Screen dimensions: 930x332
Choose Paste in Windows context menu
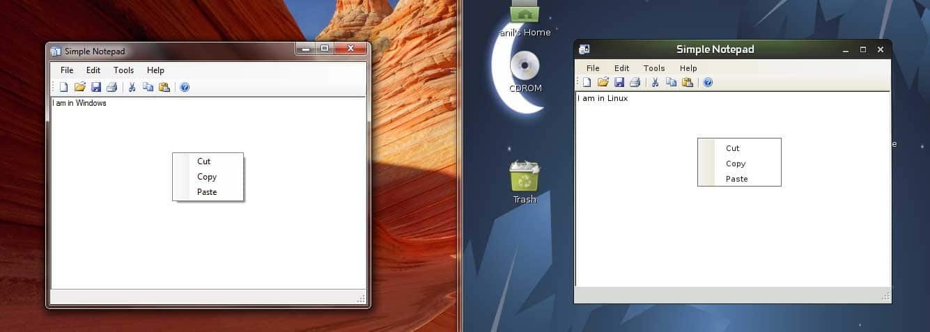click(x=208, y=192)
